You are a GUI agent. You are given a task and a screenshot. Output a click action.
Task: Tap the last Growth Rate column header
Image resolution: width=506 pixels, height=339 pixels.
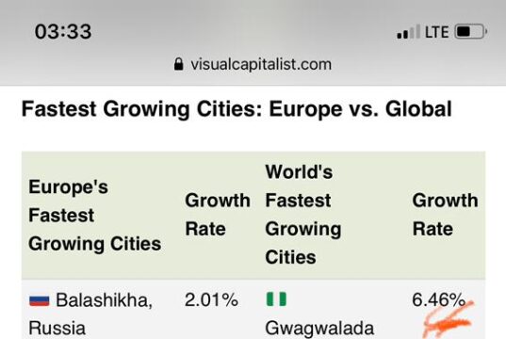[445, 215]
